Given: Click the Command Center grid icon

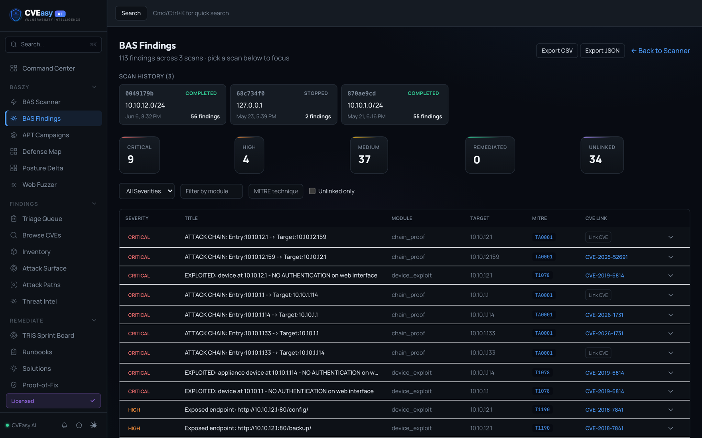Looking at the screenshot, I should [x=14, y=68].
